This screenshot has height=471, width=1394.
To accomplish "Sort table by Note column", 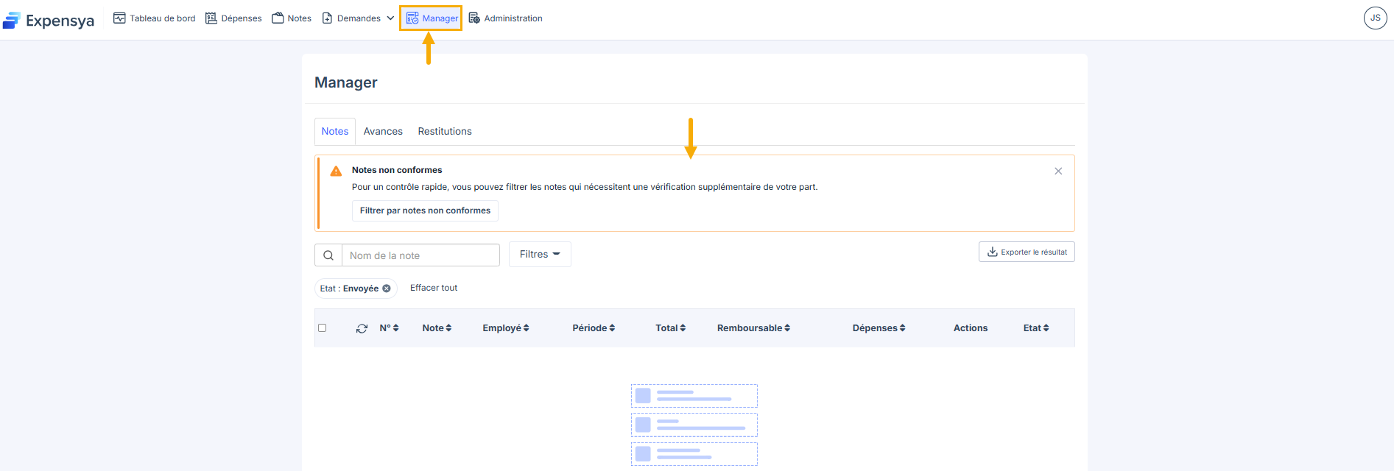I will coord(437,328).
